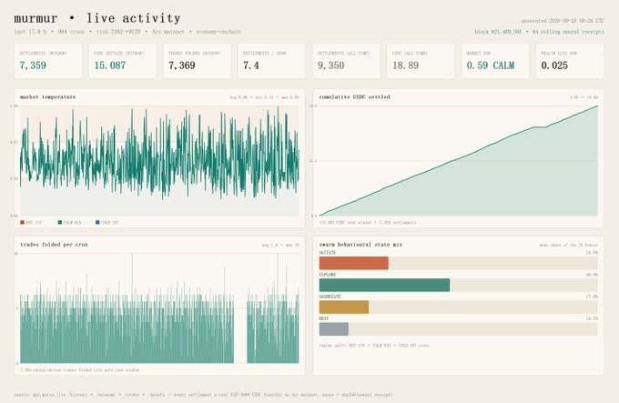Click the '/state' path in footer
619x403 pixels.
coord(131,395)
